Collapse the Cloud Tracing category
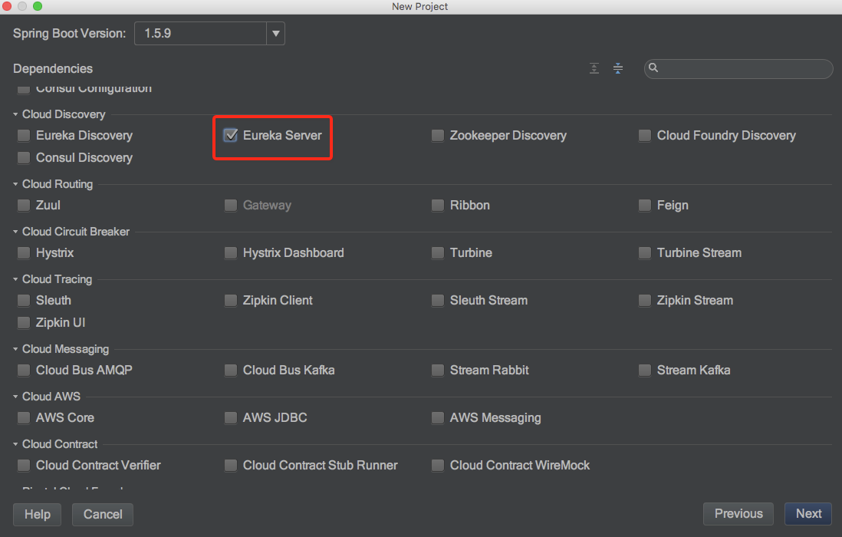The height and width of the screenshot is (537, 842). [15, 279]
